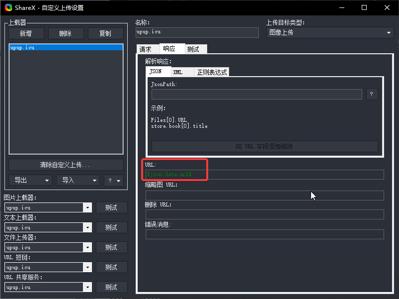Screen dimensions: 399x299
Task: Click the 复制 button
Action: coord(105,33)
